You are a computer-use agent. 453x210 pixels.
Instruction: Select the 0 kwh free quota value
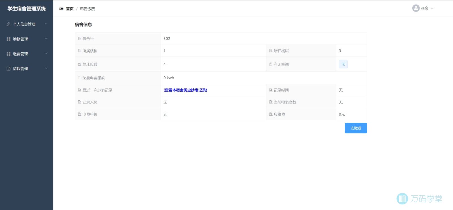(x=169, y=78)
